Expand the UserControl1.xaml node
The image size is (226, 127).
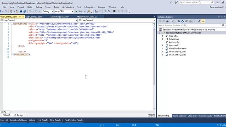[x=162, y=52]
